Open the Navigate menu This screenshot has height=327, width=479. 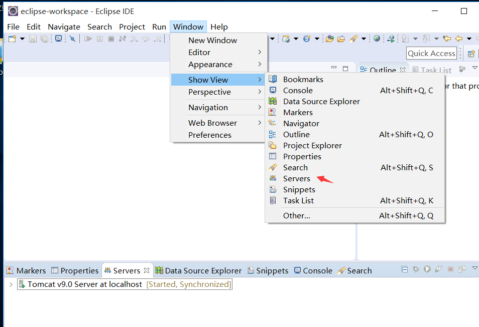[64, 27]
